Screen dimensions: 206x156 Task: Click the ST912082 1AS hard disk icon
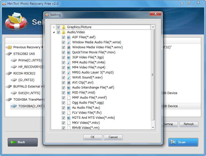point(9,54)
